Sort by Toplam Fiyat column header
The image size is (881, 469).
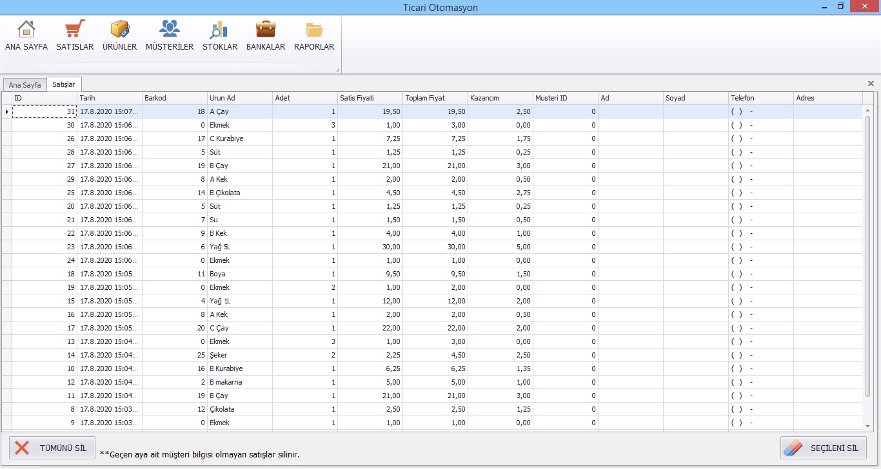coord(435,98)
